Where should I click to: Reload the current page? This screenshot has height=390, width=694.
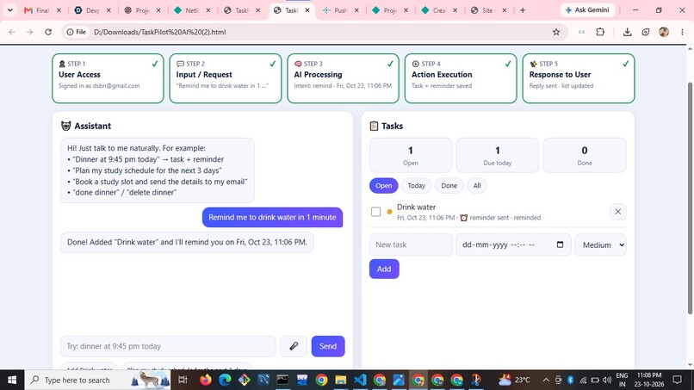48,32
